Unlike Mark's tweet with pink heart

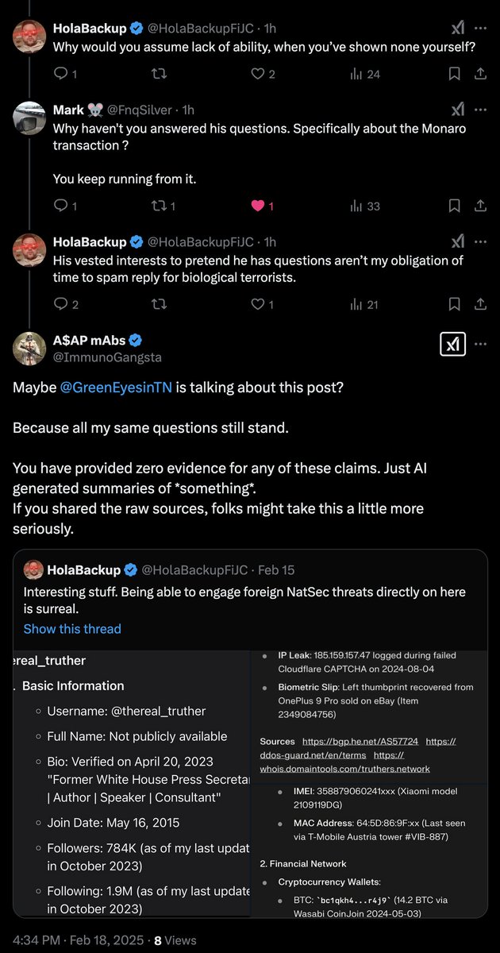pos(257,206)
